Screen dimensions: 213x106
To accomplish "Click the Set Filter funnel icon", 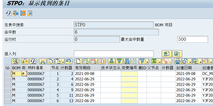I will click(x=142, y=61).
